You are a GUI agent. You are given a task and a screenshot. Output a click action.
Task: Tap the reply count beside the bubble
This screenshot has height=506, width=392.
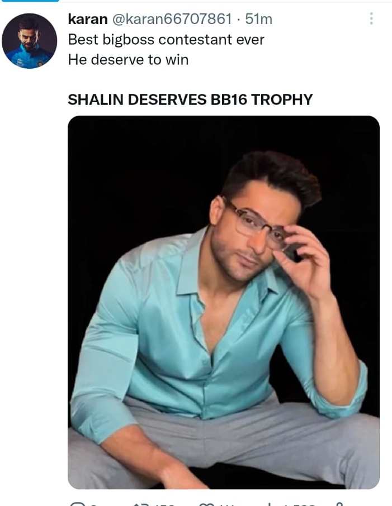point(93,504)
